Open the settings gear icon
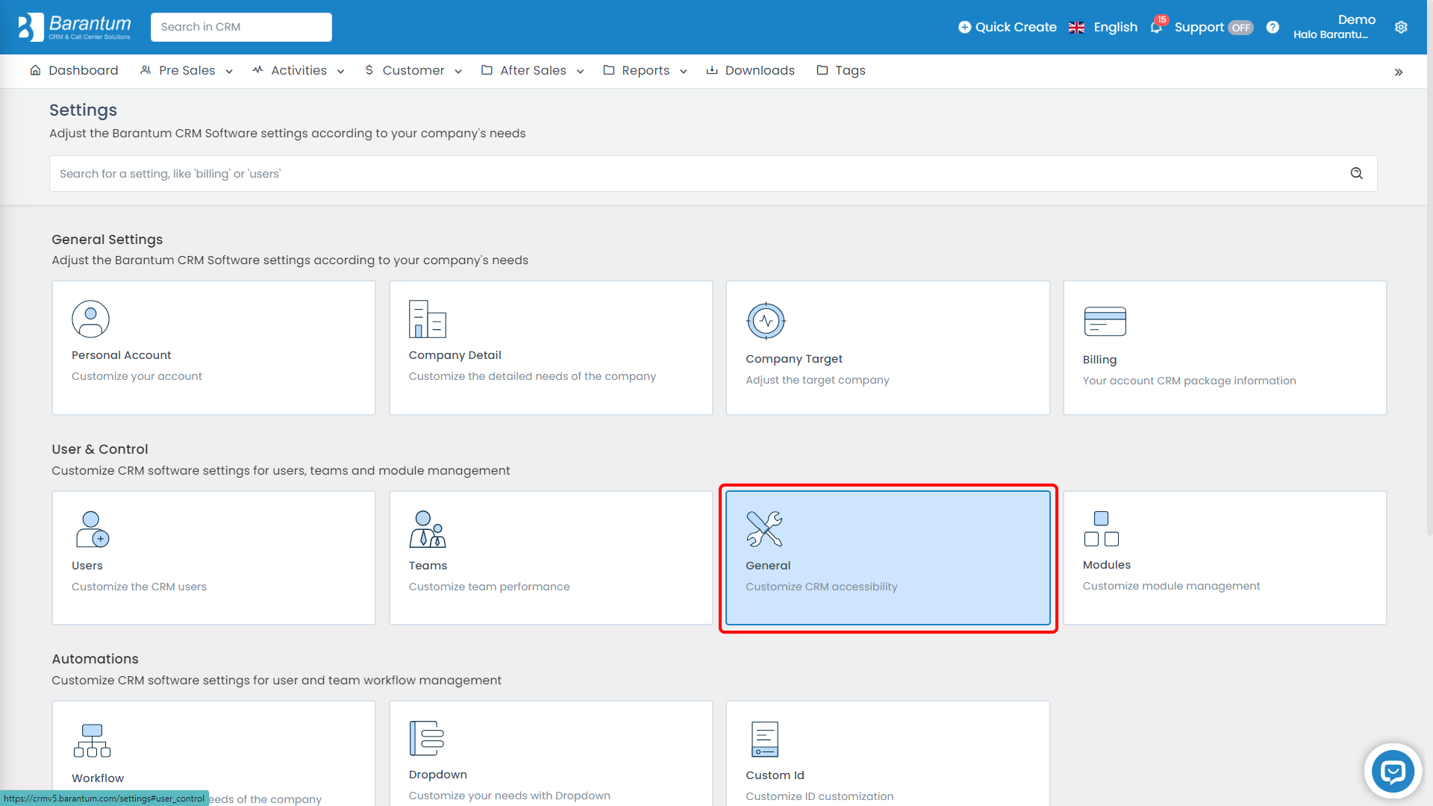Screen dimensions: 1433x806 point(1401,28)
